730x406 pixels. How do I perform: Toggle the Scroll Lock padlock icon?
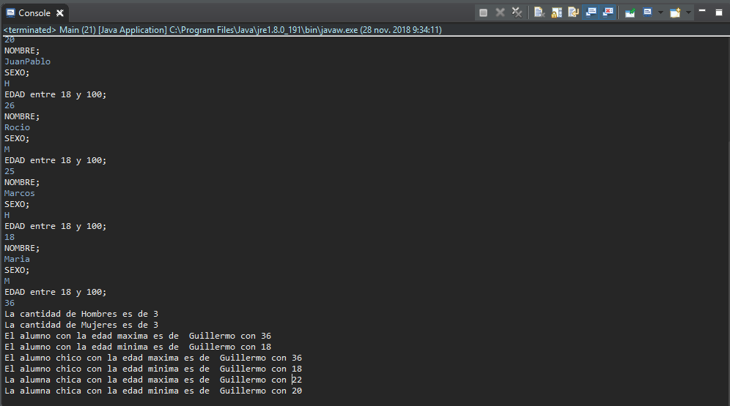coord(556,12)
